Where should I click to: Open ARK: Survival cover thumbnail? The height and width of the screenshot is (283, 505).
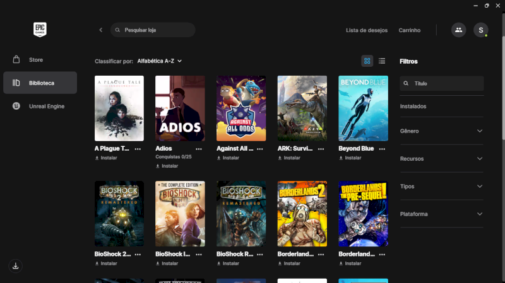[x=302, y=108]
